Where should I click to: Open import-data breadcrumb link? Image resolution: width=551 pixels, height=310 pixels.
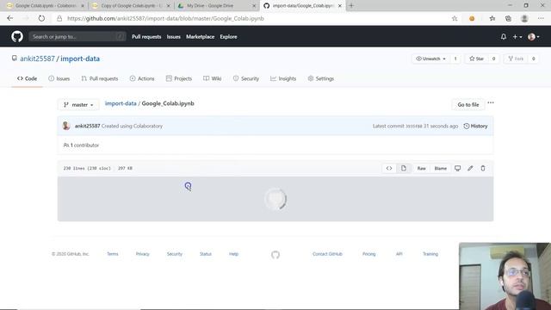pyautogui.click(x=121, y=103)
